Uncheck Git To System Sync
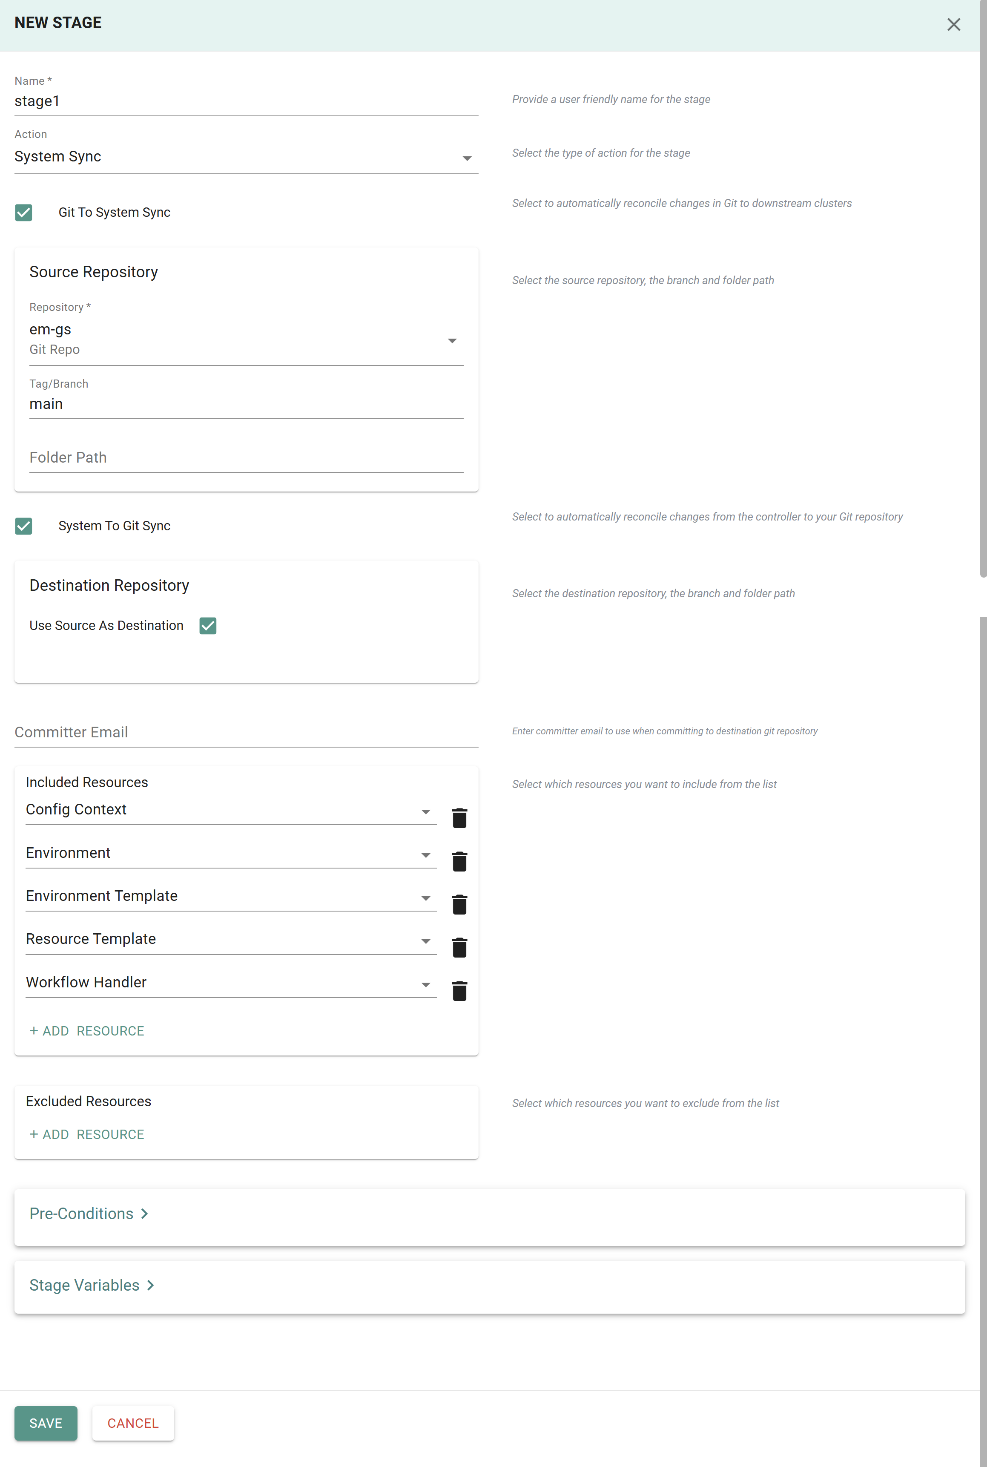The height and width of the screenshot is (1467, 987). pos(24,213)
